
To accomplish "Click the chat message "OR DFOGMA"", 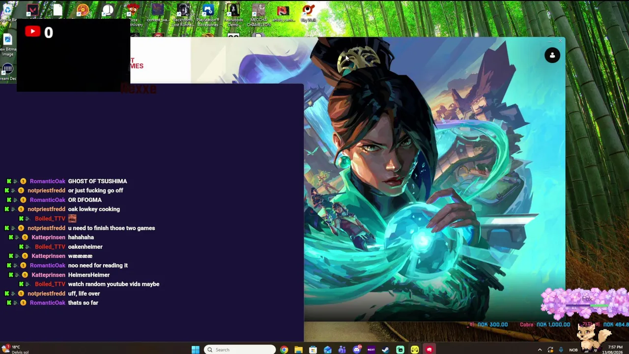I will click(85, 200).
